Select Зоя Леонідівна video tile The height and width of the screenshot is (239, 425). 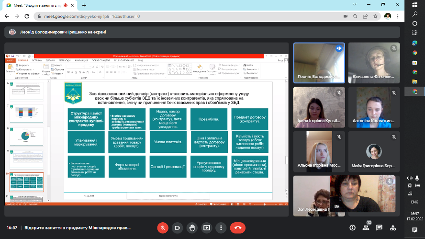point(312,196)
